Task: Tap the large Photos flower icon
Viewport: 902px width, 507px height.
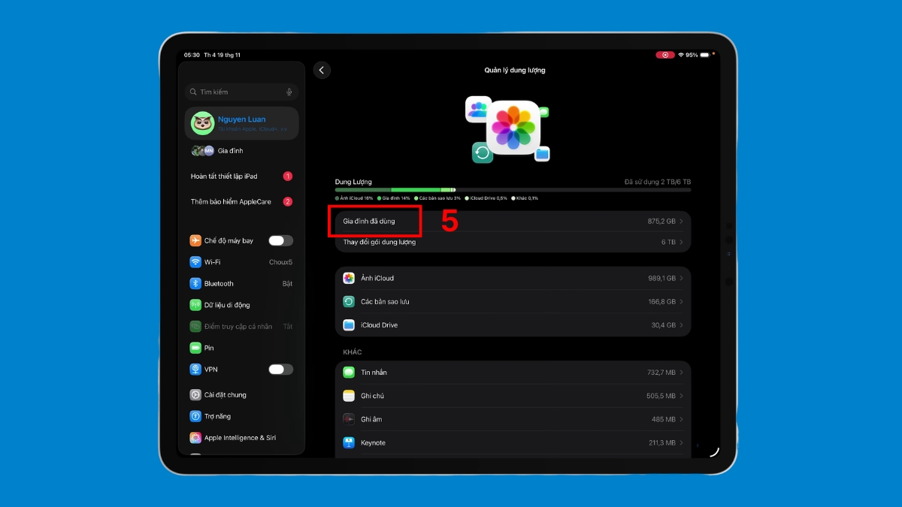Action: (x=513, y=128)
